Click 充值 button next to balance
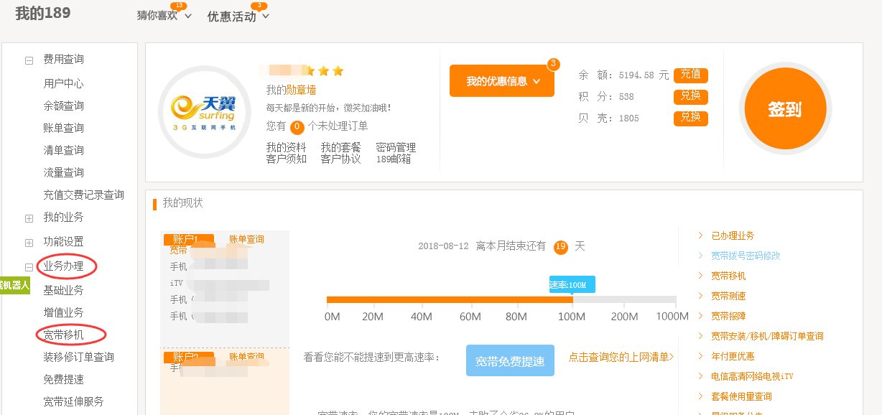882x415 pixels. pyautogui.click(x=690, y=75)
